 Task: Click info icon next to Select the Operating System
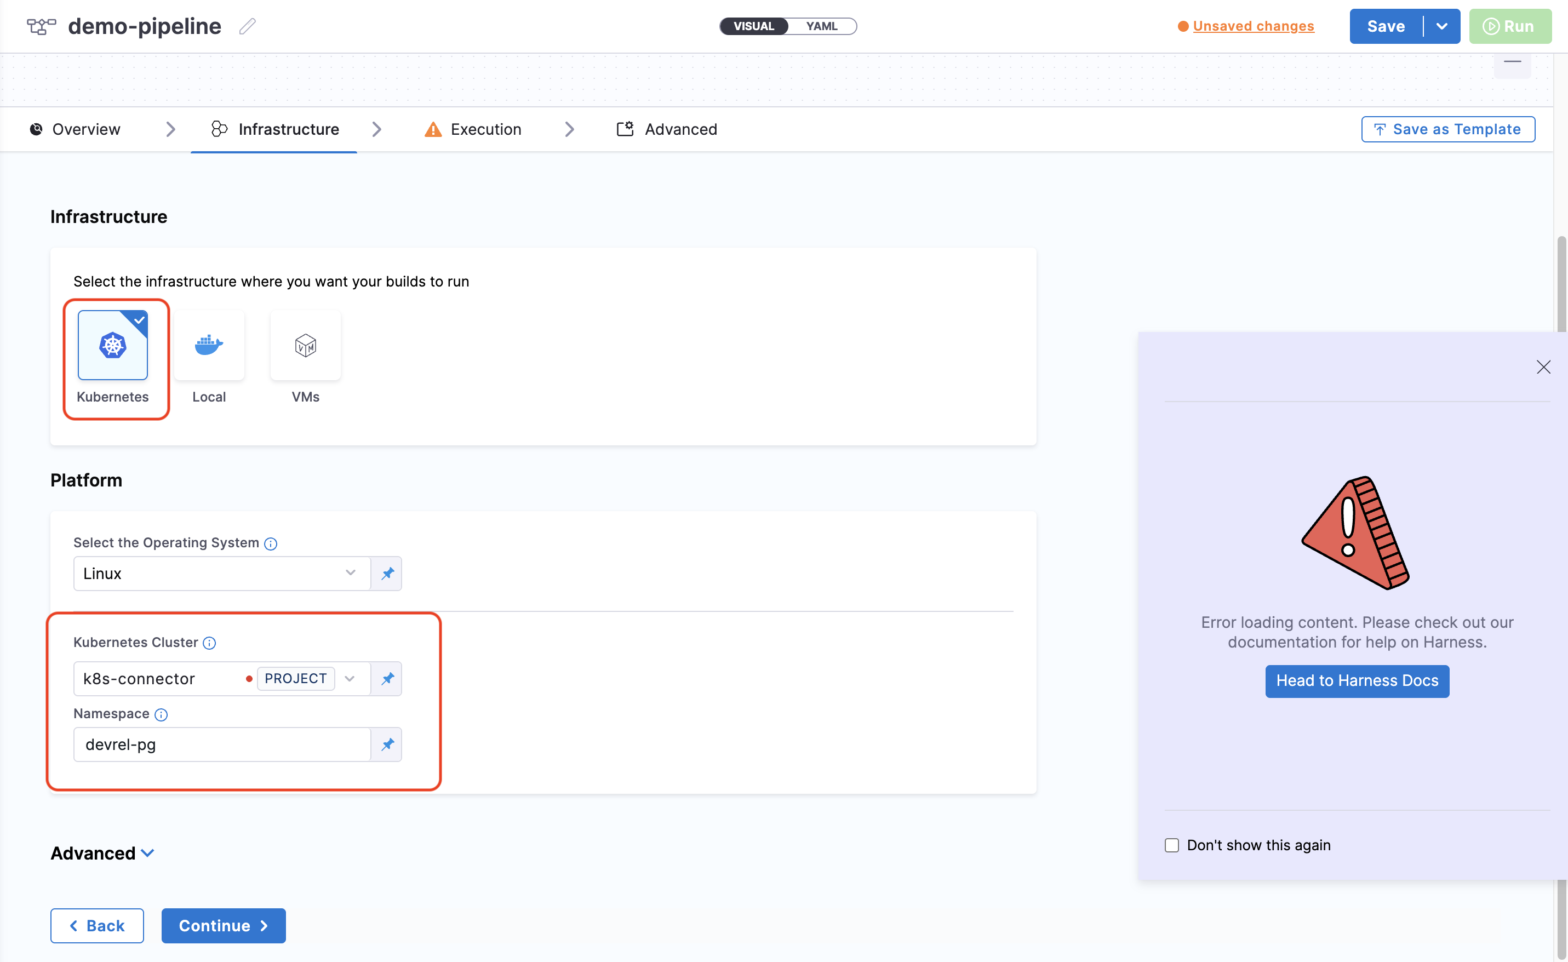click(271, 543)
